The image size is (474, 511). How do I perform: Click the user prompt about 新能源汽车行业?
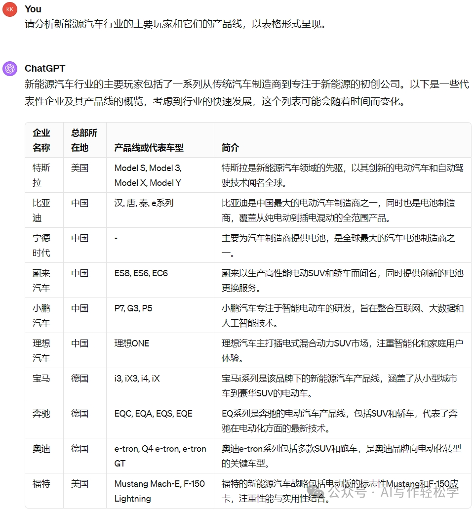175,24
